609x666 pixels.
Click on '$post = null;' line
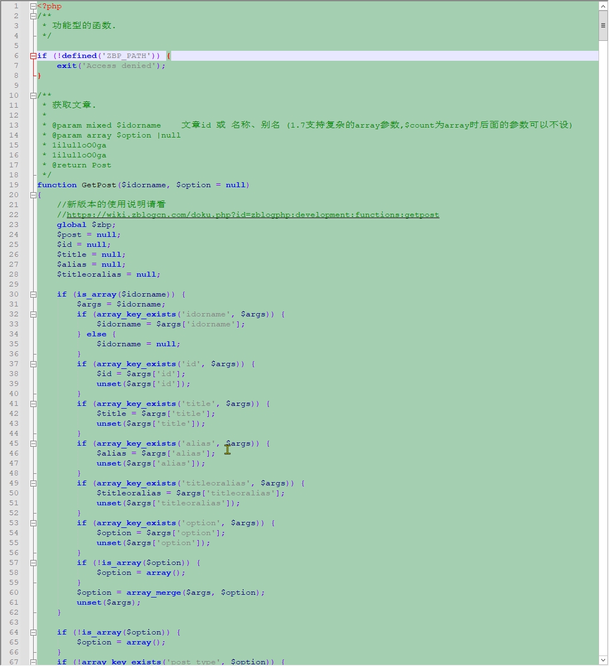(89, 235)
